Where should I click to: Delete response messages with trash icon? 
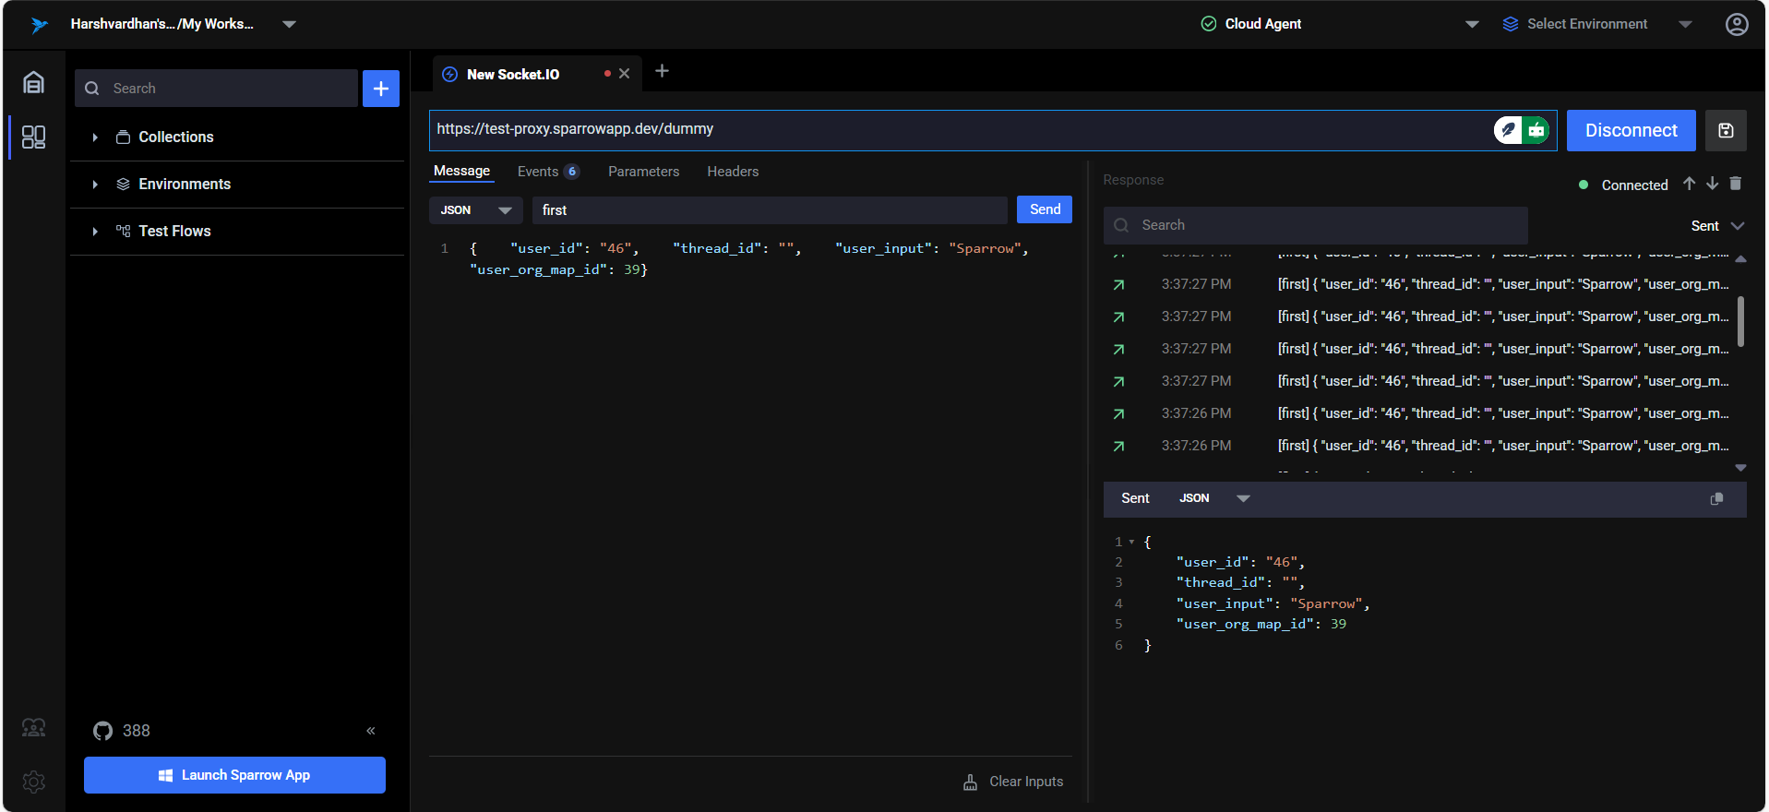1735,184
